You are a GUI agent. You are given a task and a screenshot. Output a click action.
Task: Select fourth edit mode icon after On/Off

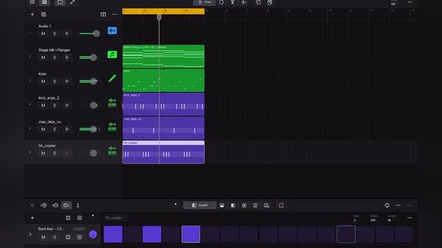(256, 205)
